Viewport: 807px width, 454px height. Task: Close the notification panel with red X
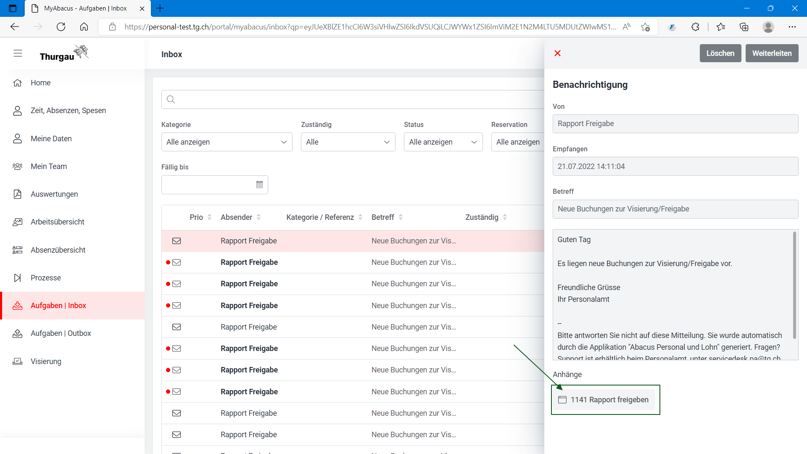pyautogui.click(x=557, y=53)
